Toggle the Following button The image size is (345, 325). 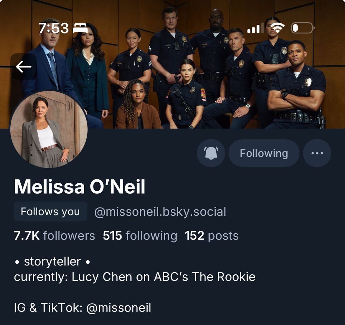(264, 153)
